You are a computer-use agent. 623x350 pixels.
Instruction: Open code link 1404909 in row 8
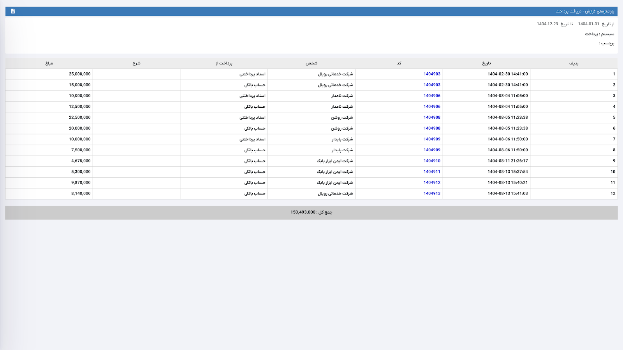pos(432,150)
